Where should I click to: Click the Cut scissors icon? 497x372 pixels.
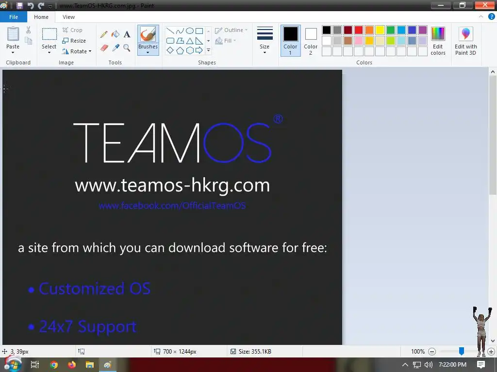29,30
